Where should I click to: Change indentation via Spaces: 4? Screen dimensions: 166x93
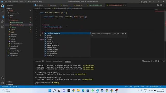[x=136, y=87]
